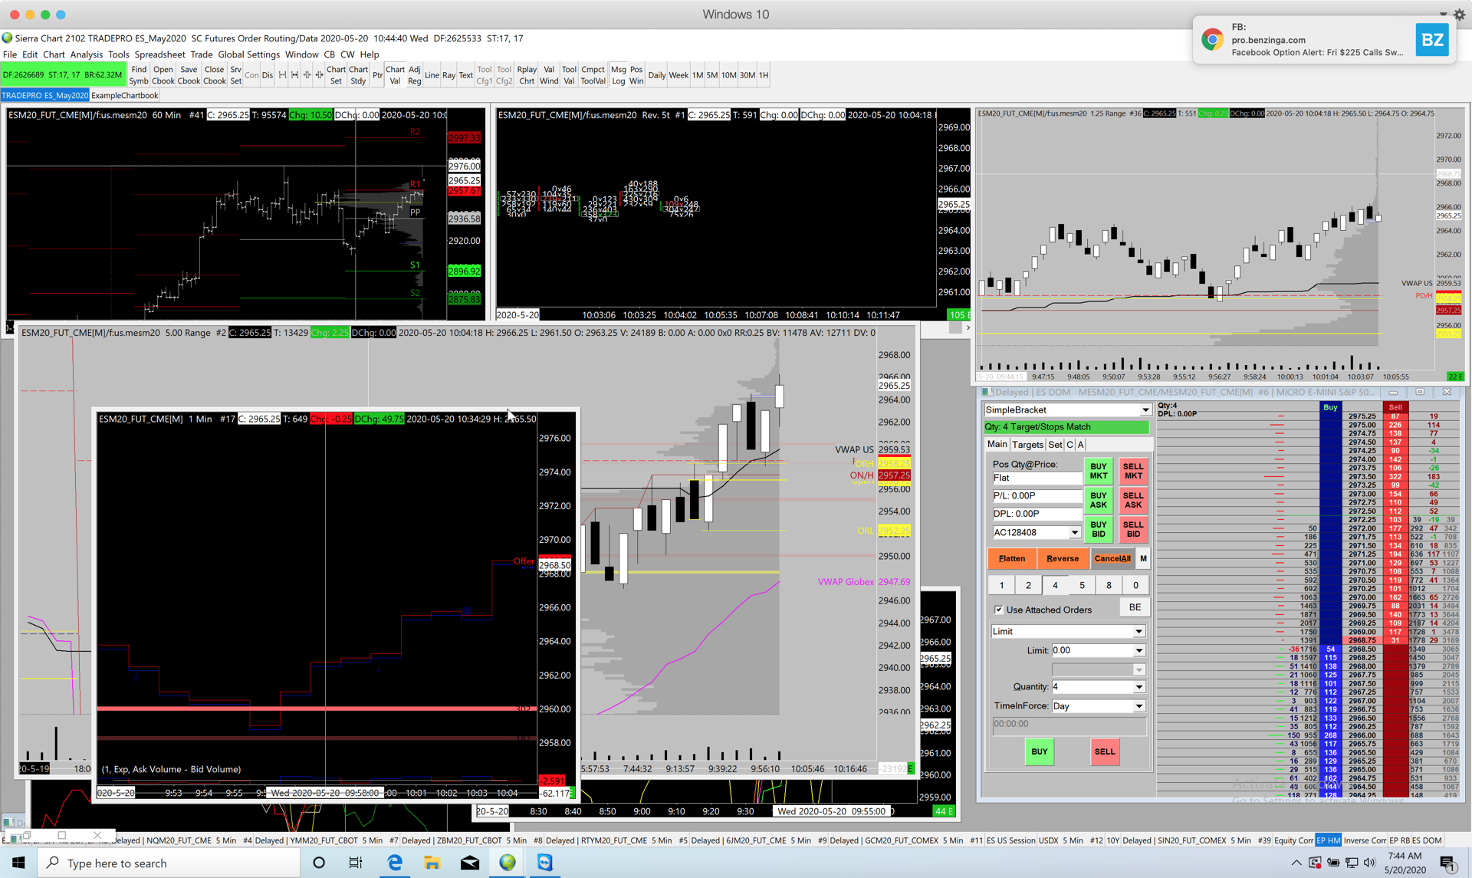Open the Message Log toolbar button
This screenshot has height=878, width=1472.
pos(618,75)
